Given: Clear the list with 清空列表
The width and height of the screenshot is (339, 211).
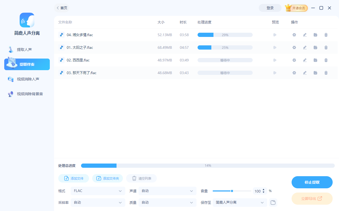Looking at the screenshot, I should click(141, 178).
